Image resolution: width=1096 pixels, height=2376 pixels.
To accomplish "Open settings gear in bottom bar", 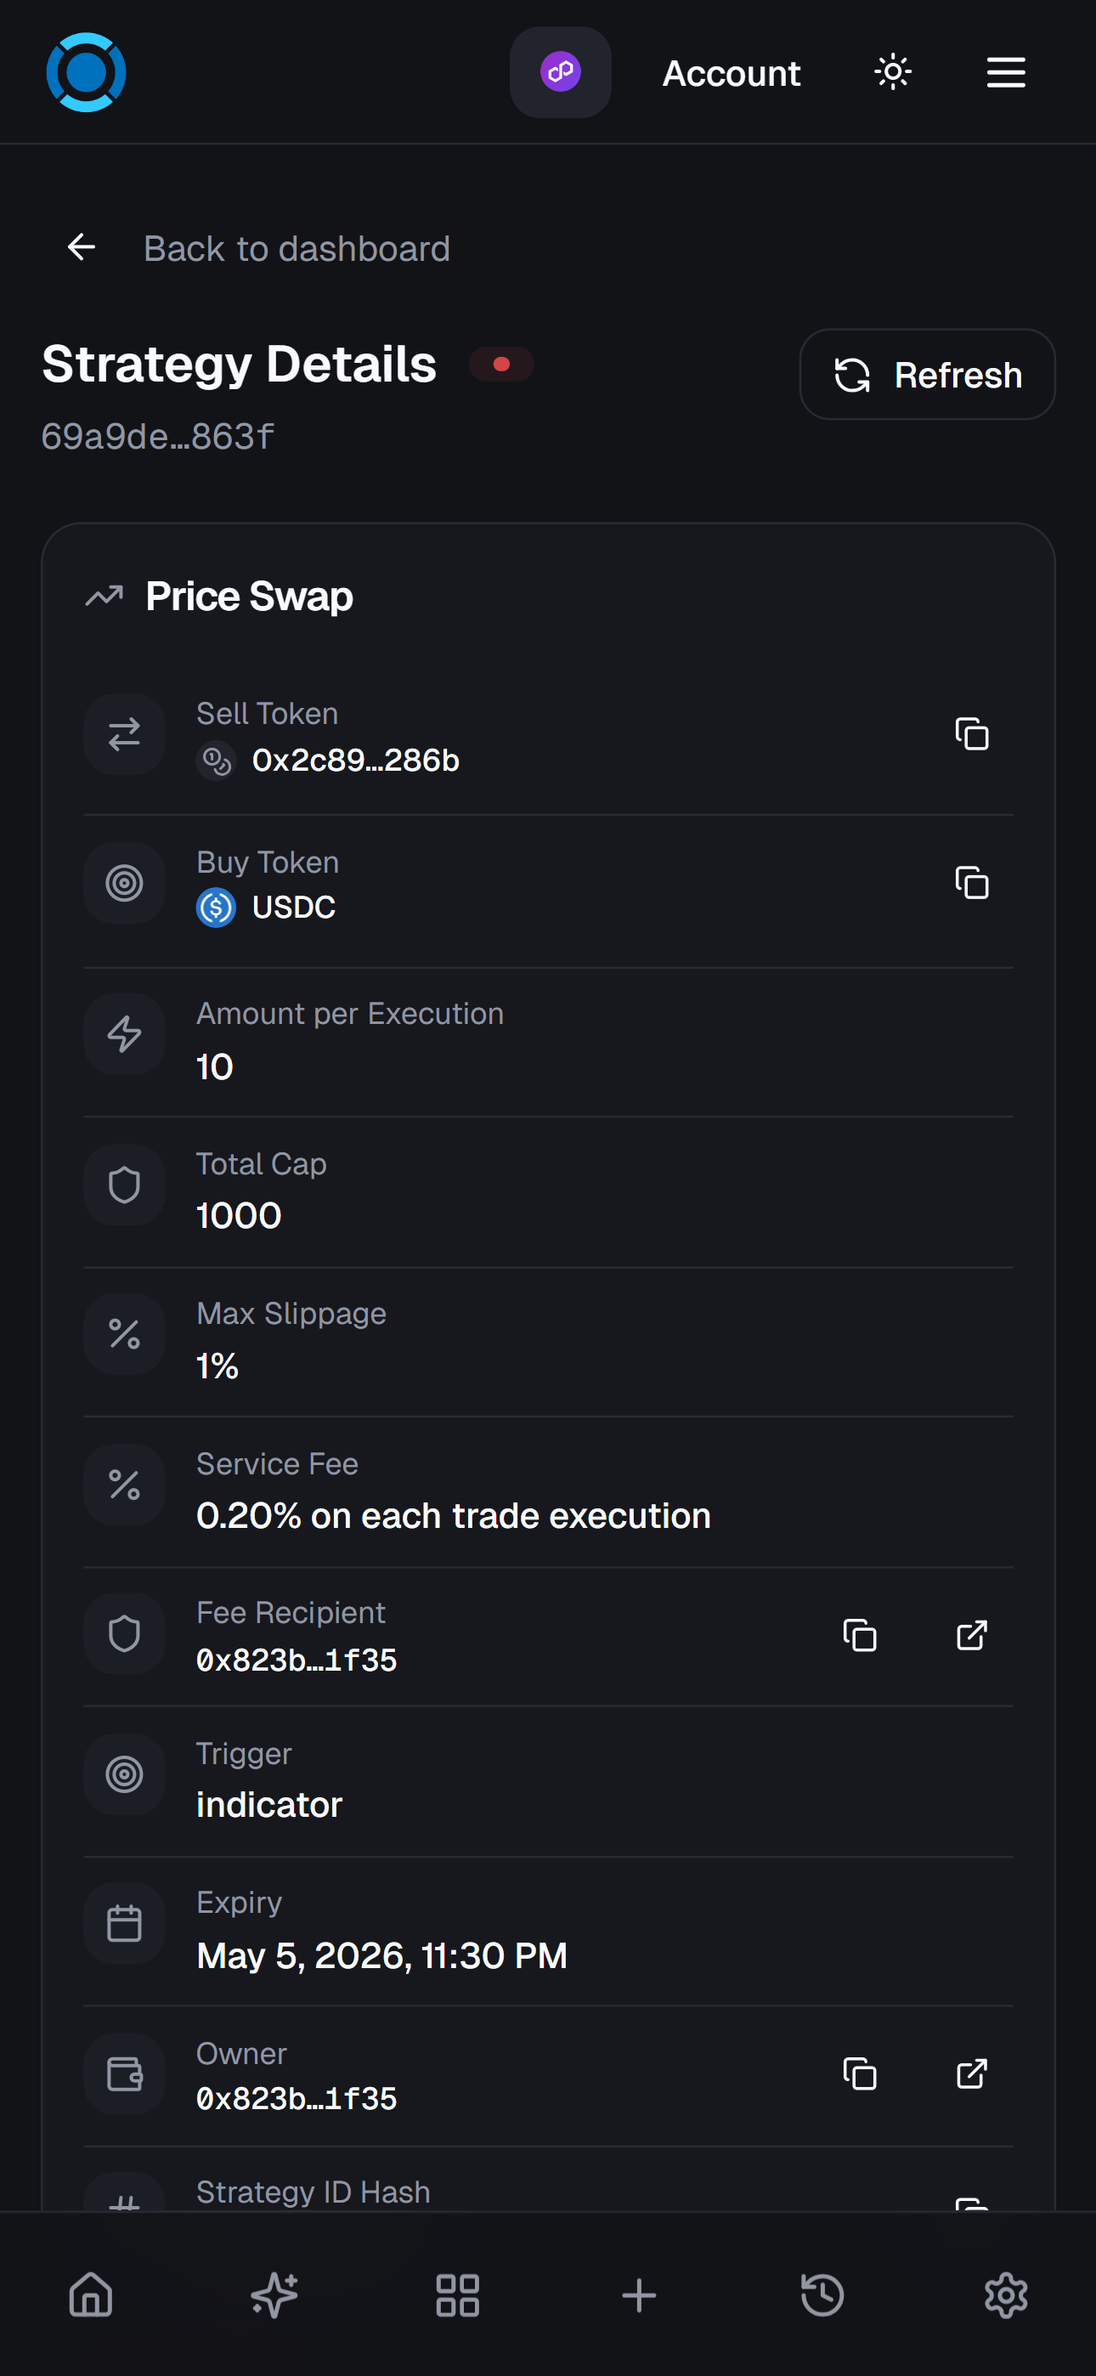I will pyautogui.click(x=1006, y=2294).
